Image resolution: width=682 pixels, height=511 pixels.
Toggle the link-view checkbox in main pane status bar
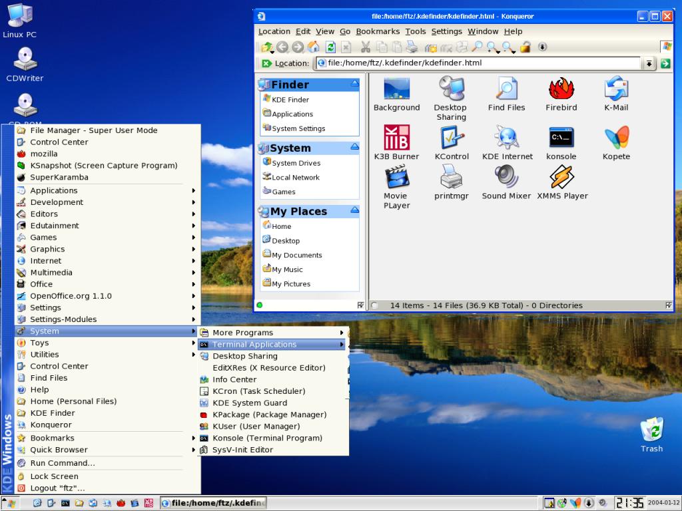click(x=669, y=305)
